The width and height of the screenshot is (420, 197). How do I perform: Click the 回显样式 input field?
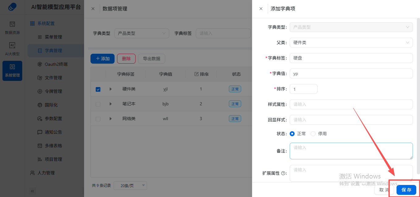[x=351, y=120]
